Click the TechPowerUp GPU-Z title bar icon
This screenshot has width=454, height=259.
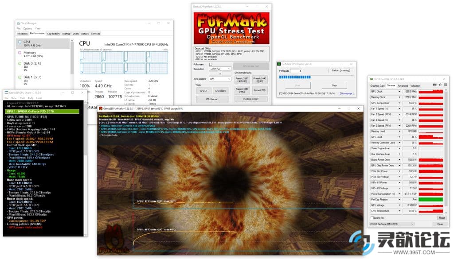372,79
